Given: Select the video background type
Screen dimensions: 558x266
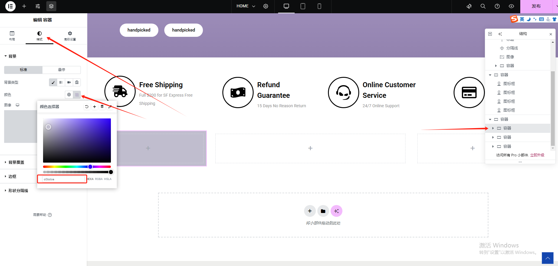Looking at the screenshot, I should tap(69, 82).
